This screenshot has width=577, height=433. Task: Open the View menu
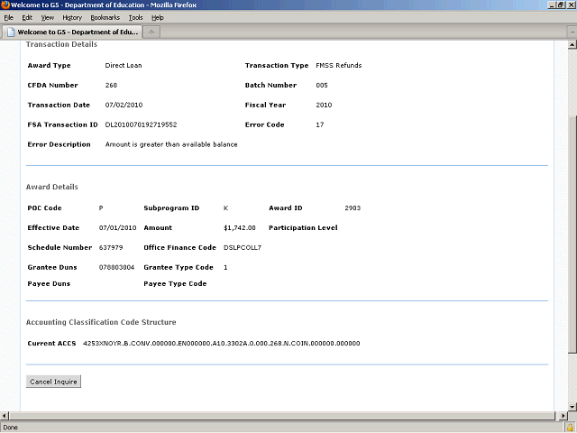click(x=47, y=17)
